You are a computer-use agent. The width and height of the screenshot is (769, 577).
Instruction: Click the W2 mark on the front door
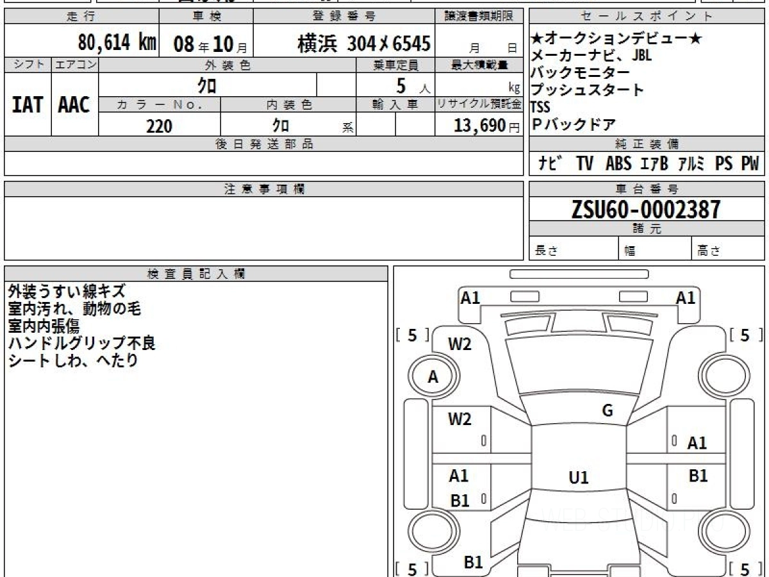pyautogui.click(x=459, y=419)
